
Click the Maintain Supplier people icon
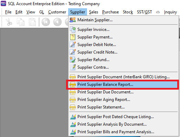[73, 20]
